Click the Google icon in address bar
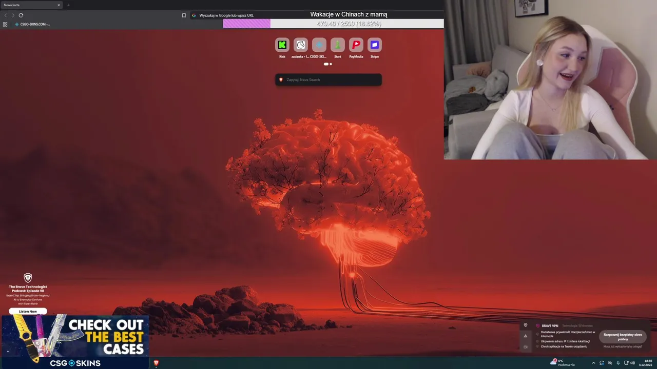657x369 pixels. tap(194, 15)
